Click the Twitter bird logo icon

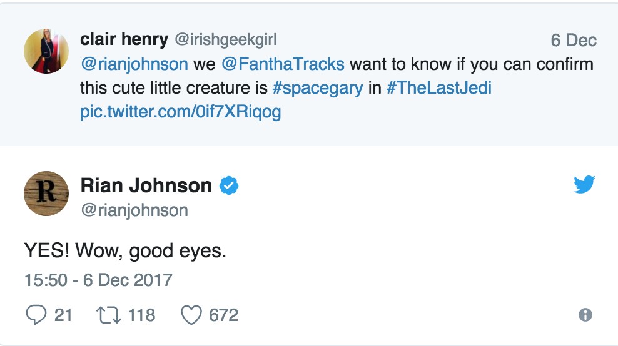[x=584, y=184]
